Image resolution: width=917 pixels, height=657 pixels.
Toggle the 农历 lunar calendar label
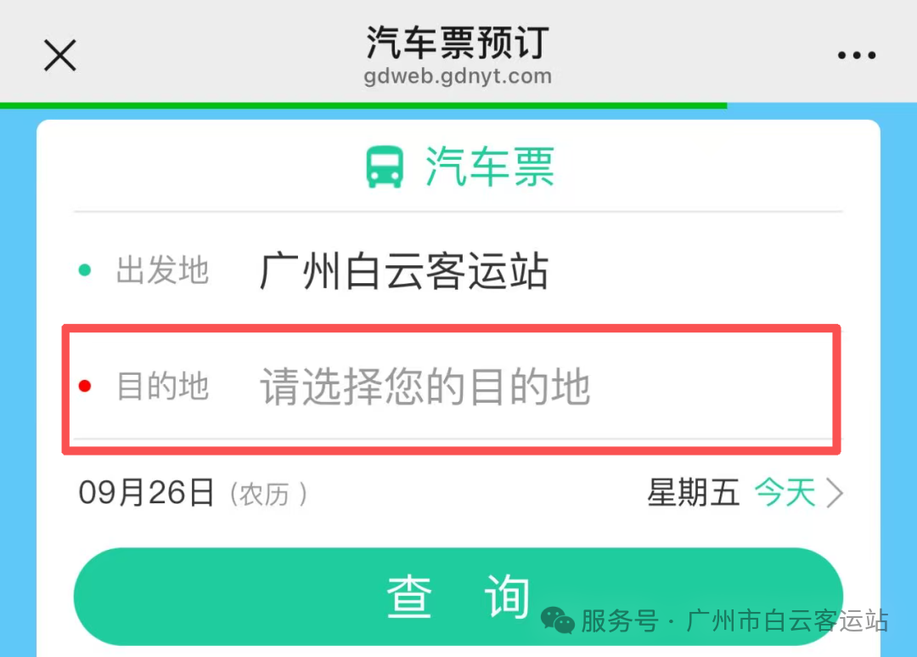268,495
